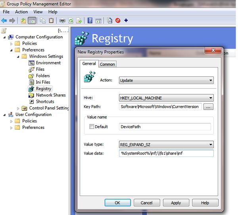238x215 pixels.
Task: Click the Print icon in the toolbar
Action: pos(63,21)
